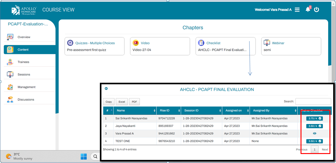The height and width of the screenshot is (163, 336).
Task: Click the Search input field
Action: 313,101
